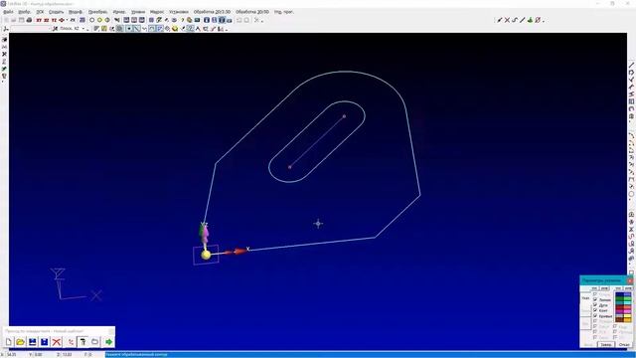The height and width of the screenshot is (358, 636).
Task: Select the line icon in upper-right toolbar
Action: 523,20
